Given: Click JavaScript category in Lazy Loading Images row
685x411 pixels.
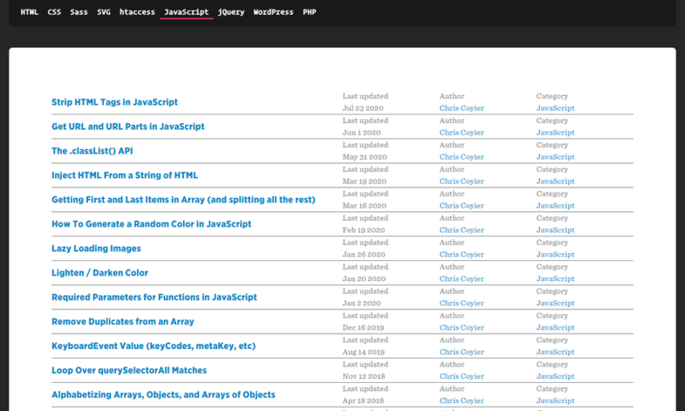Looking at the screenshot, I should pyautogui.click(x=555, y=255).
